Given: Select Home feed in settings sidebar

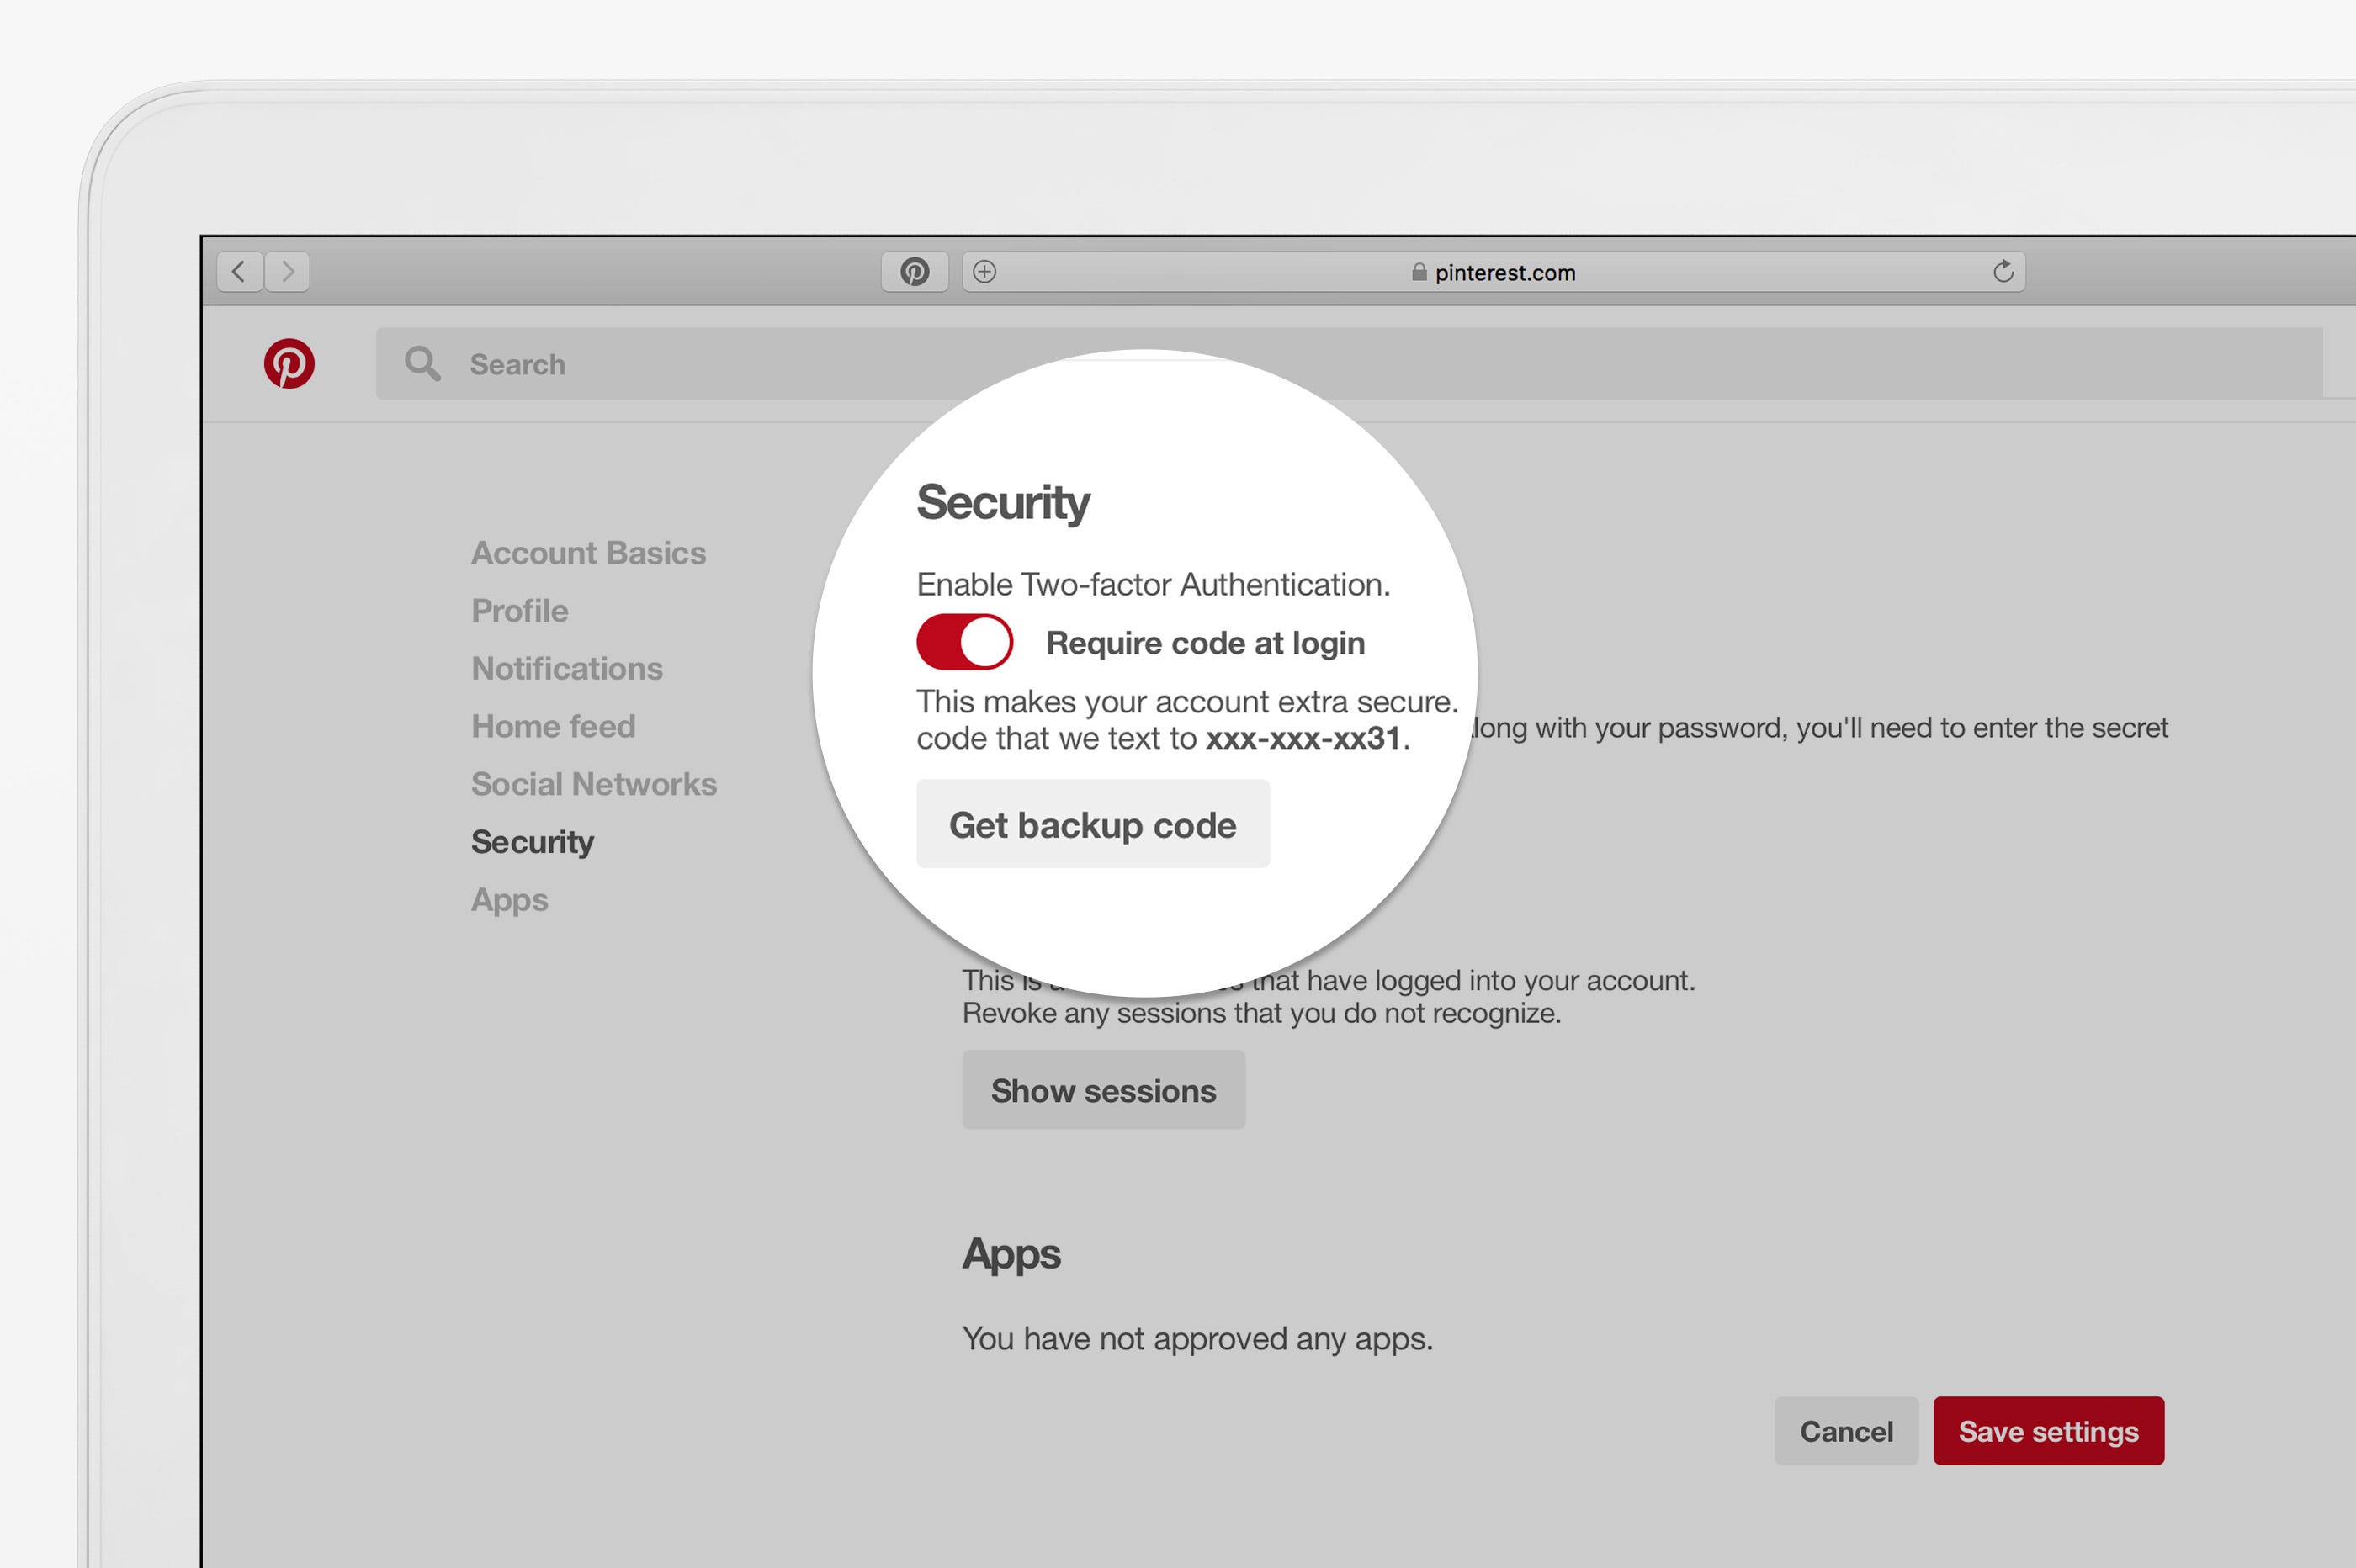Looking at the screenshot, I should (x=553, y=726).
